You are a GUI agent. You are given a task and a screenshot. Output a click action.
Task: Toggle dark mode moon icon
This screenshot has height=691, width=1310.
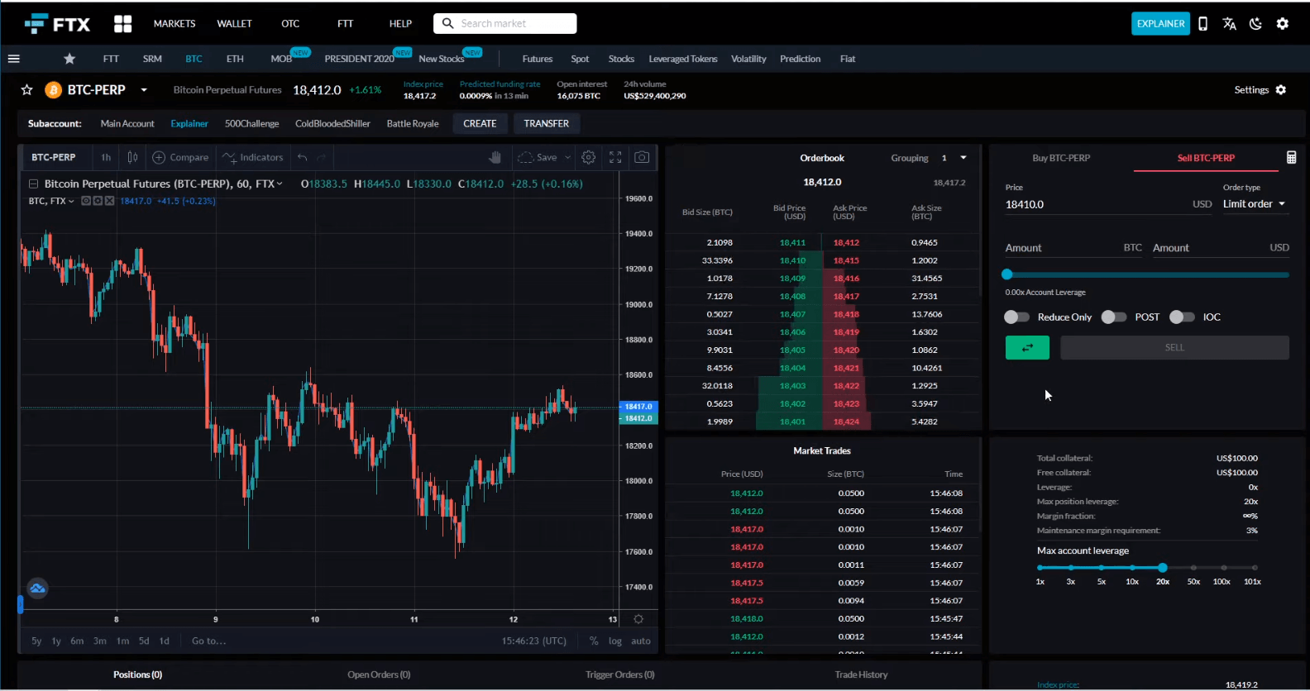coord(1255,24)
